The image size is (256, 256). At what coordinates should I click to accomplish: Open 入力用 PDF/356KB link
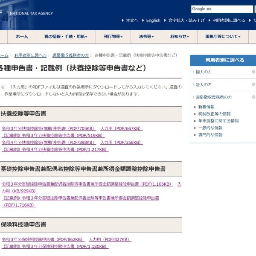tap(122, 143)
